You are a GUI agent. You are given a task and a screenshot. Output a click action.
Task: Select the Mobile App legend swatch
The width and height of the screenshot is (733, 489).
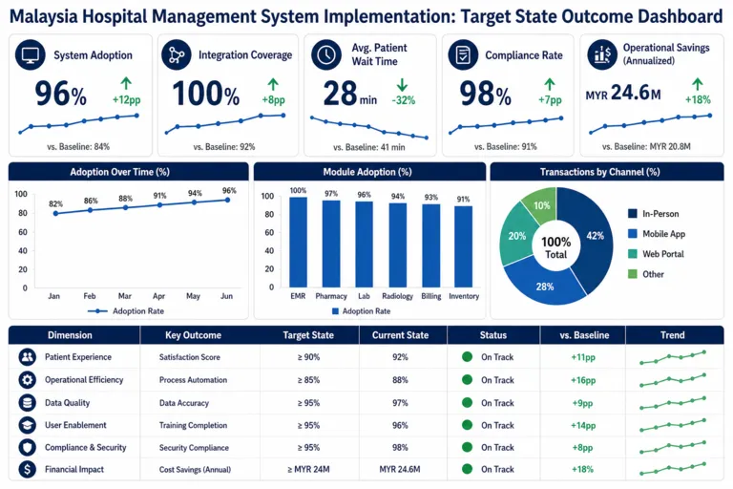coord(633,233)
